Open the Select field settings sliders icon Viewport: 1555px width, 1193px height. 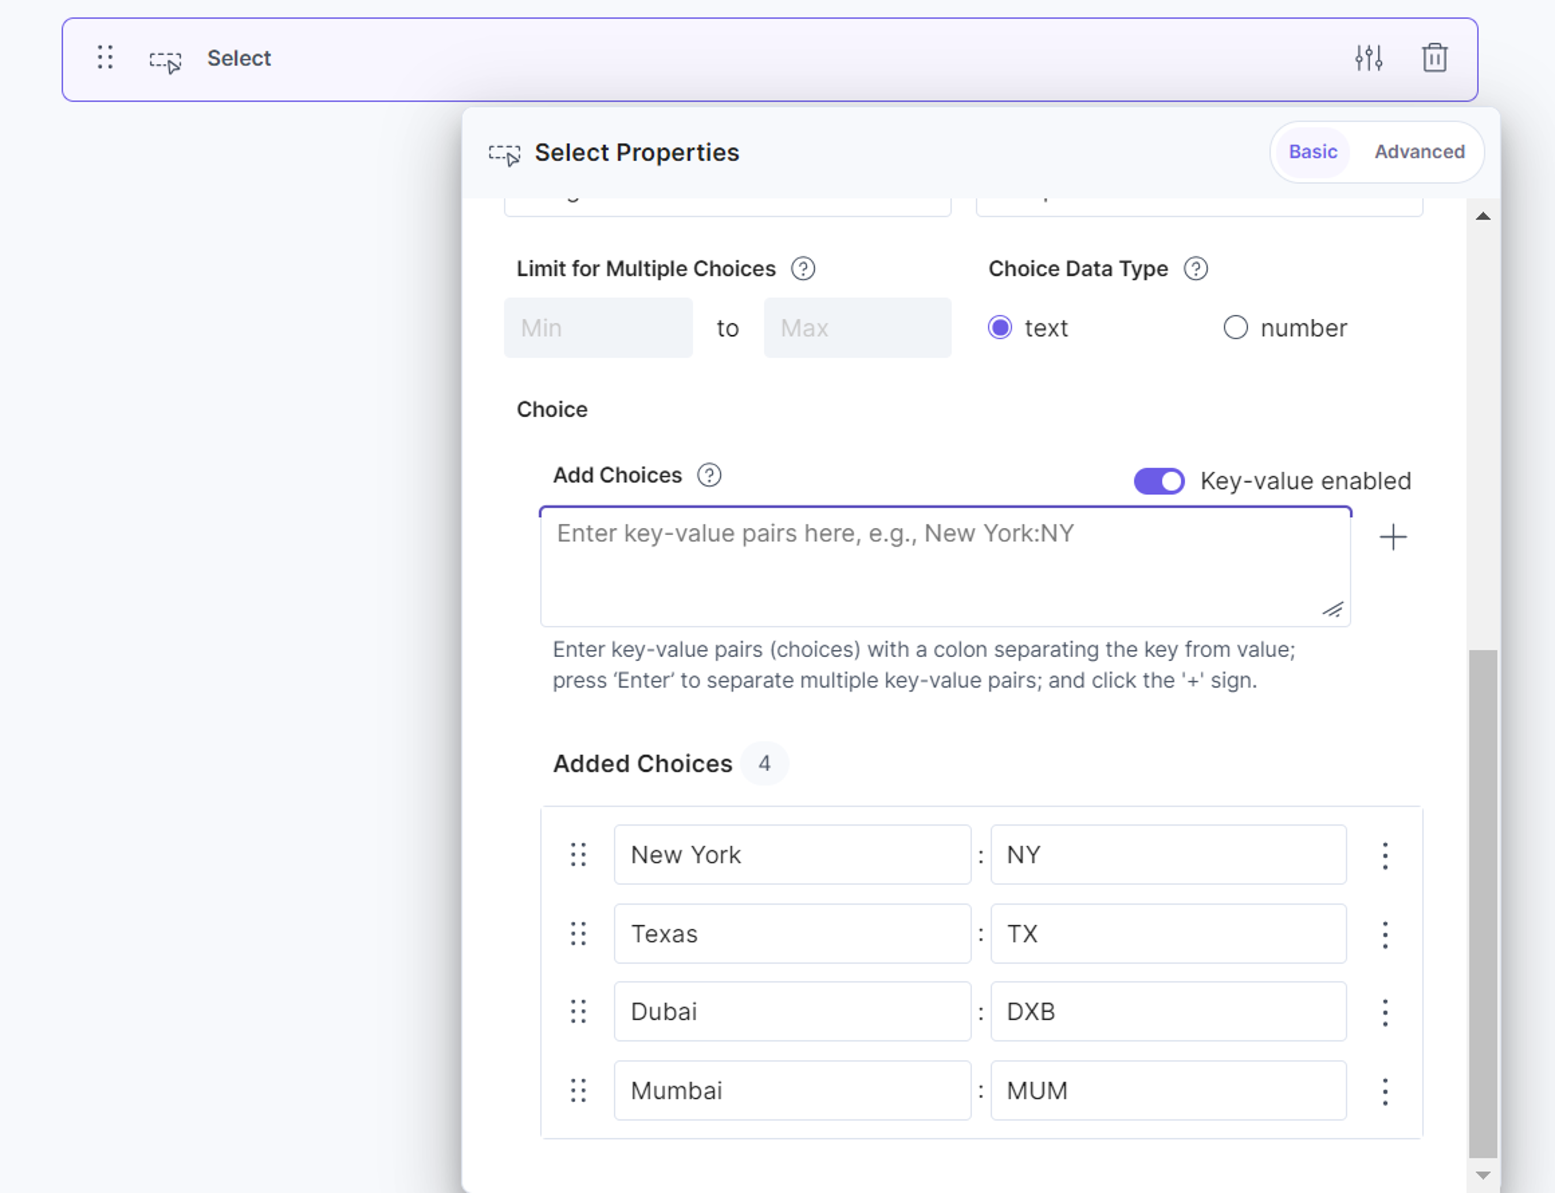(1368, 58)
